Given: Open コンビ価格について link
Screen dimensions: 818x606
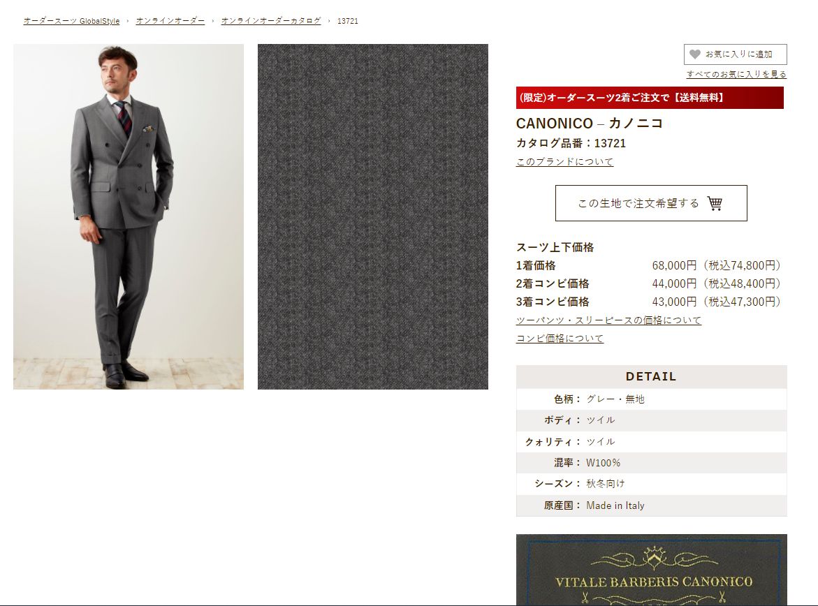Looking at the screenshot, I should click(560, 339).
